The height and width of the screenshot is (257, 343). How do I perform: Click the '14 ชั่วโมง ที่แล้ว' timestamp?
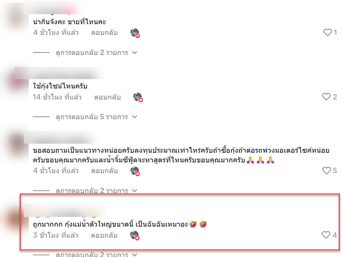[57, 97]
